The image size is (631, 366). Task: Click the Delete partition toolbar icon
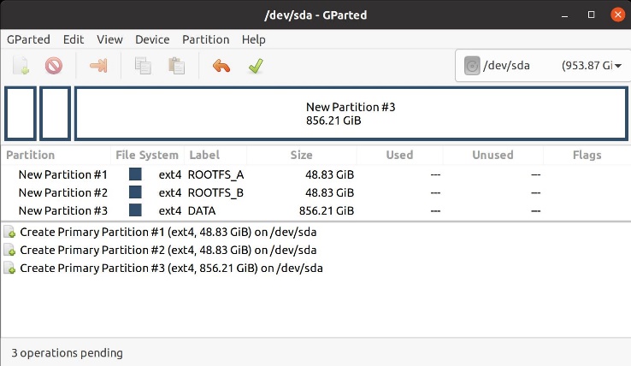[54, 66]
